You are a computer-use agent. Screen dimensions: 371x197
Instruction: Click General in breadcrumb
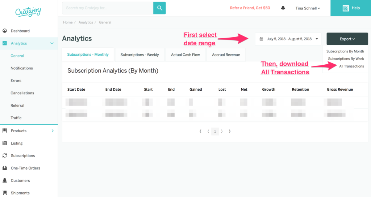pos(105,22)
